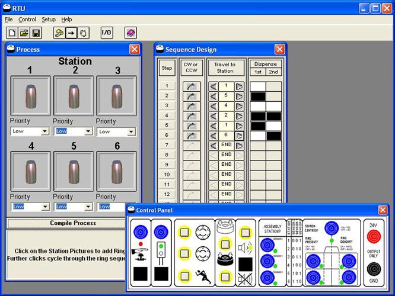Open the Setup menu
The width and height of the screenshot is (395, 296).
click(49, 20)
